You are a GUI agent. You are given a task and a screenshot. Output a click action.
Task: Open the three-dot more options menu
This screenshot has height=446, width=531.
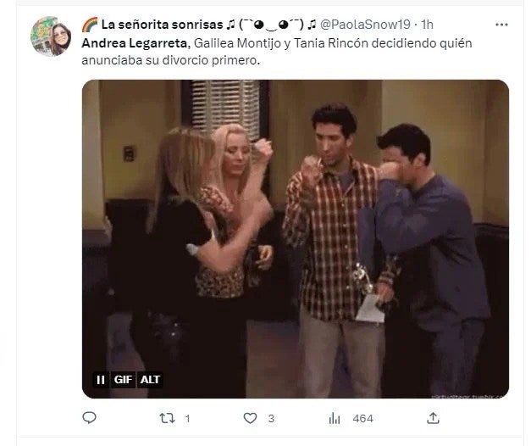coord(501,25)
